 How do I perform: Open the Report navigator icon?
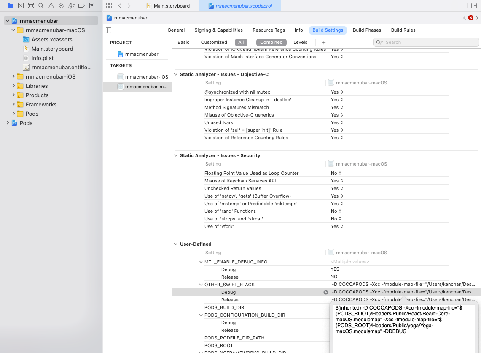tap(92, 5)
